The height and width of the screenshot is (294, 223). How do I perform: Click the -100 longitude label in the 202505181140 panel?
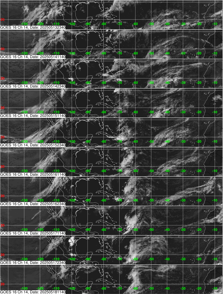pyautogui.click(x=72, y=288)
